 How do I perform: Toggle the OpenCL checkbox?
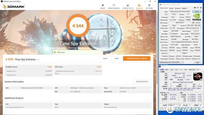169,56
